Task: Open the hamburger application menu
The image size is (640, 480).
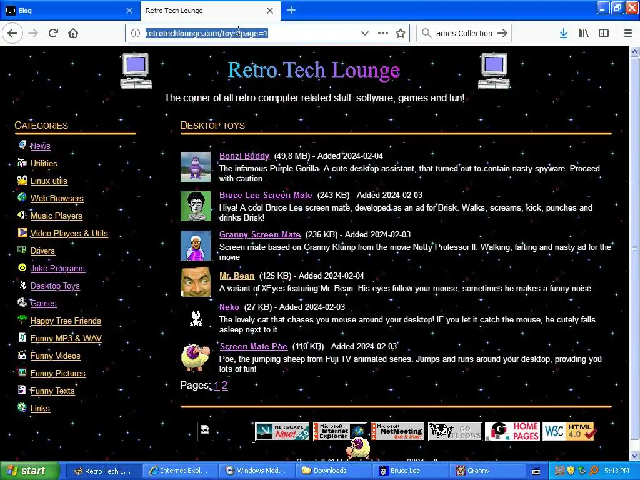Action: (x=627, y=34)
